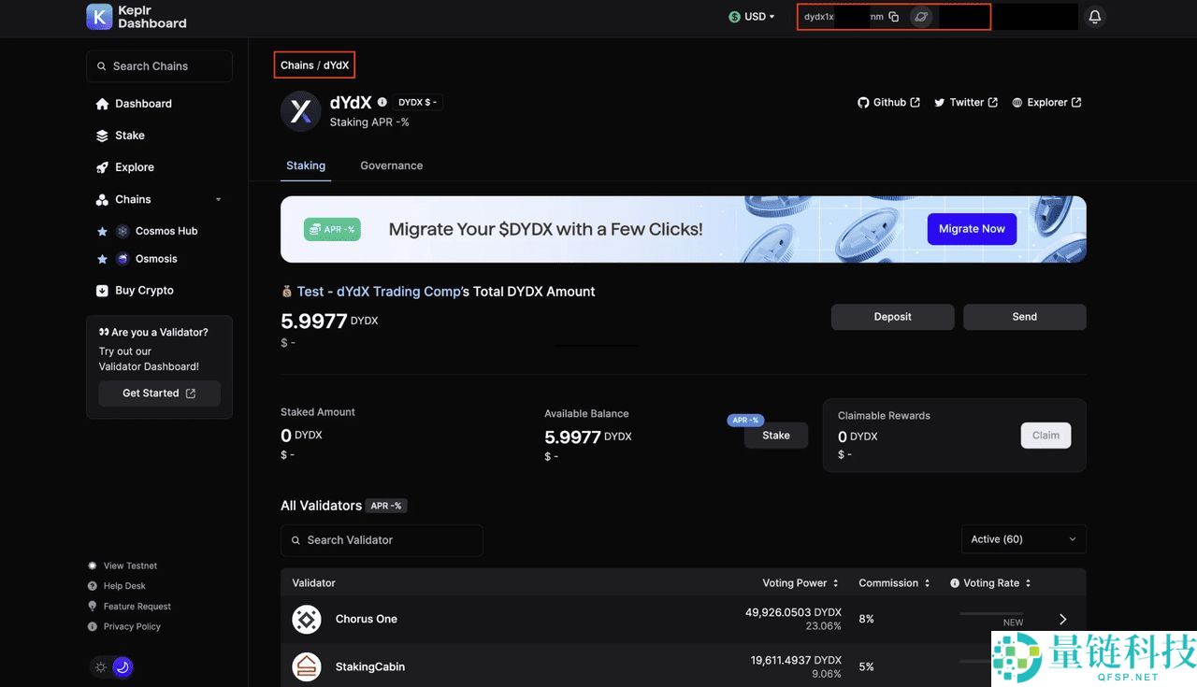
Task: Open the StakingCabin validator name
Action: [370, 667]
